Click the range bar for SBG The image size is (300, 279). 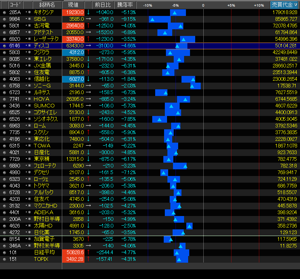pos(160,19)
